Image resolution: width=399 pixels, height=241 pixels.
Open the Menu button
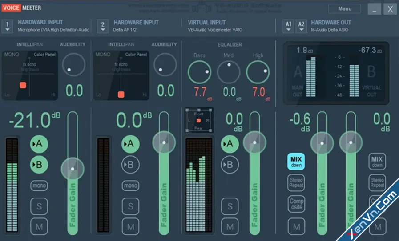click(x=345, y=8)
